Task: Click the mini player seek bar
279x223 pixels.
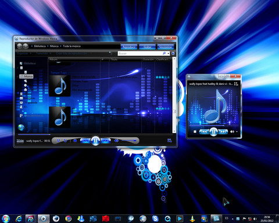Action: [x=214, y=125]
